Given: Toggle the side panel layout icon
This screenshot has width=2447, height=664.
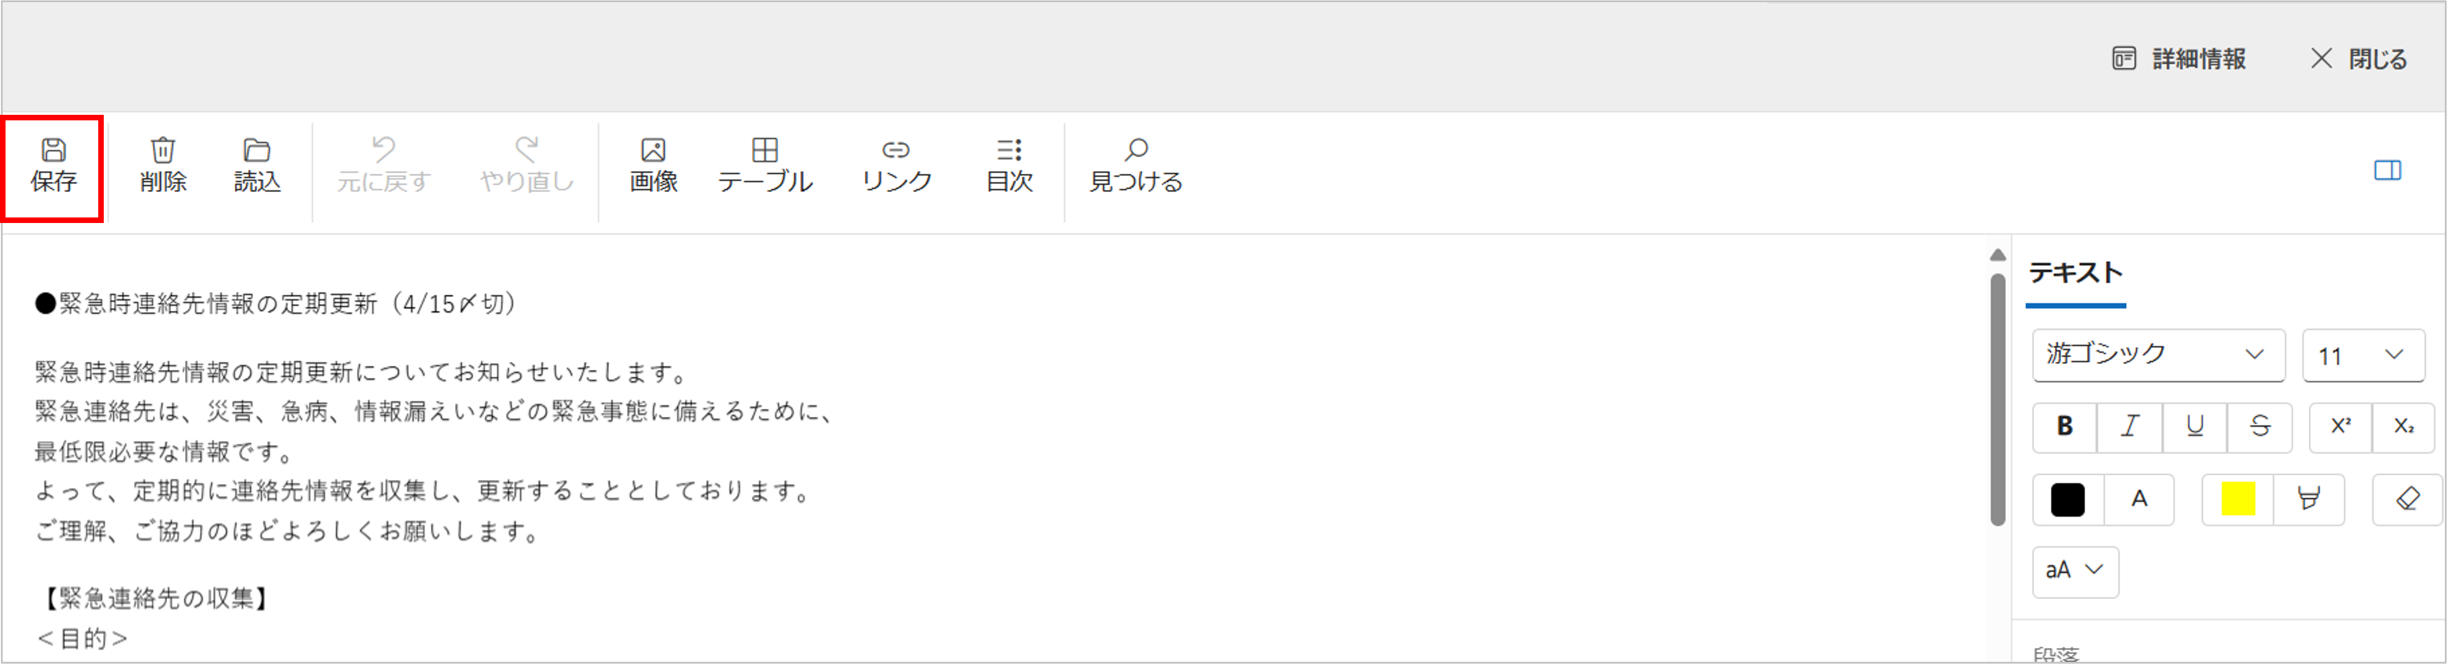Looking at the screenshot, I should point(2388,170).
